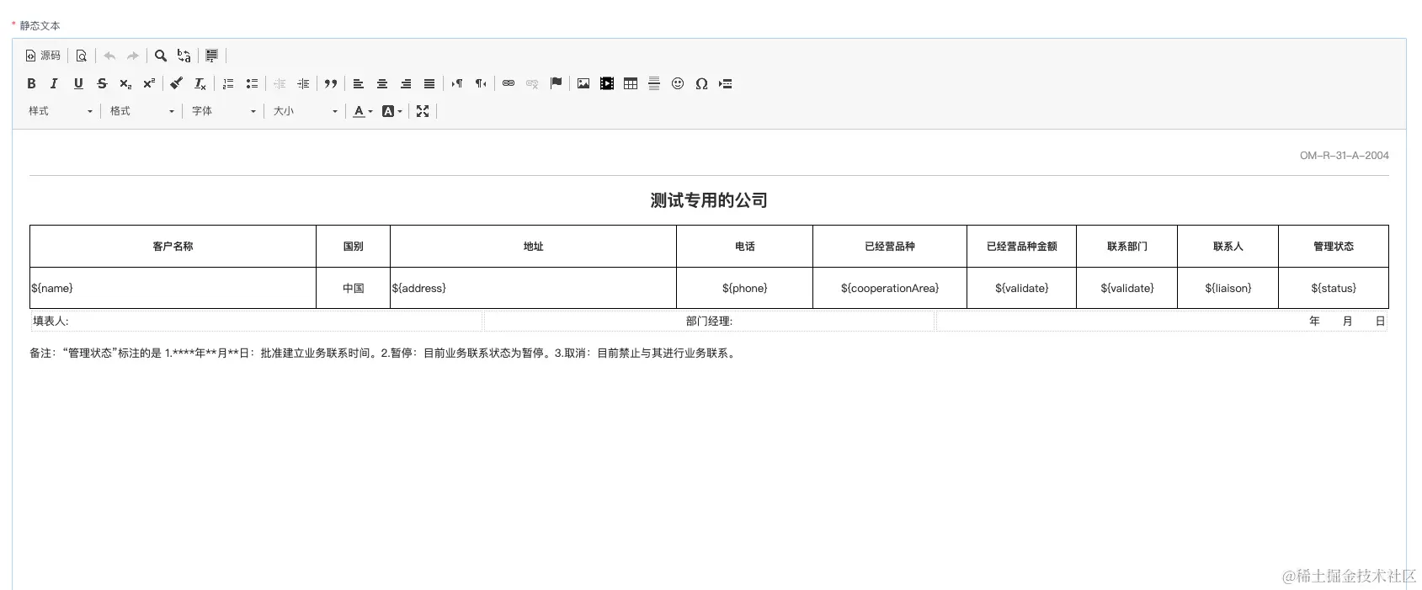Insert a bulleted list

point(252,83)
